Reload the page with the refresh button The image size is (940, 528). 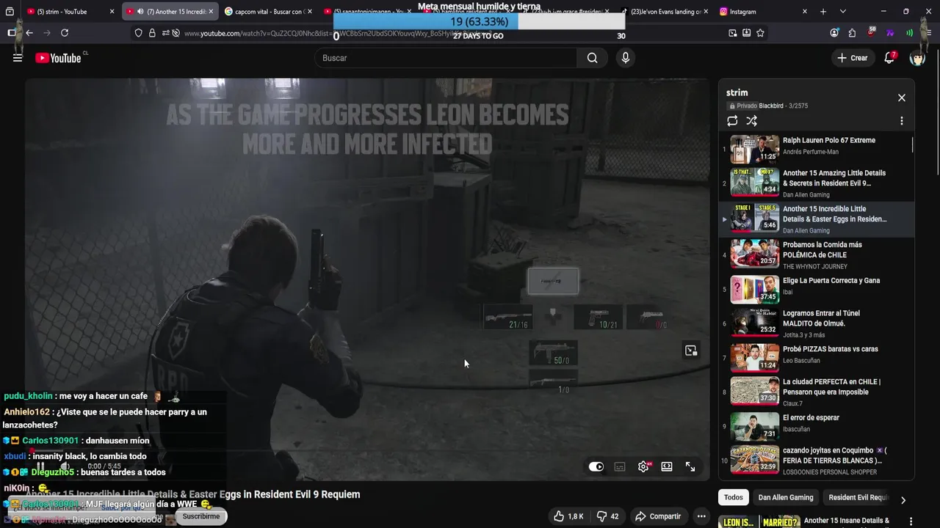tap(65, 33)
